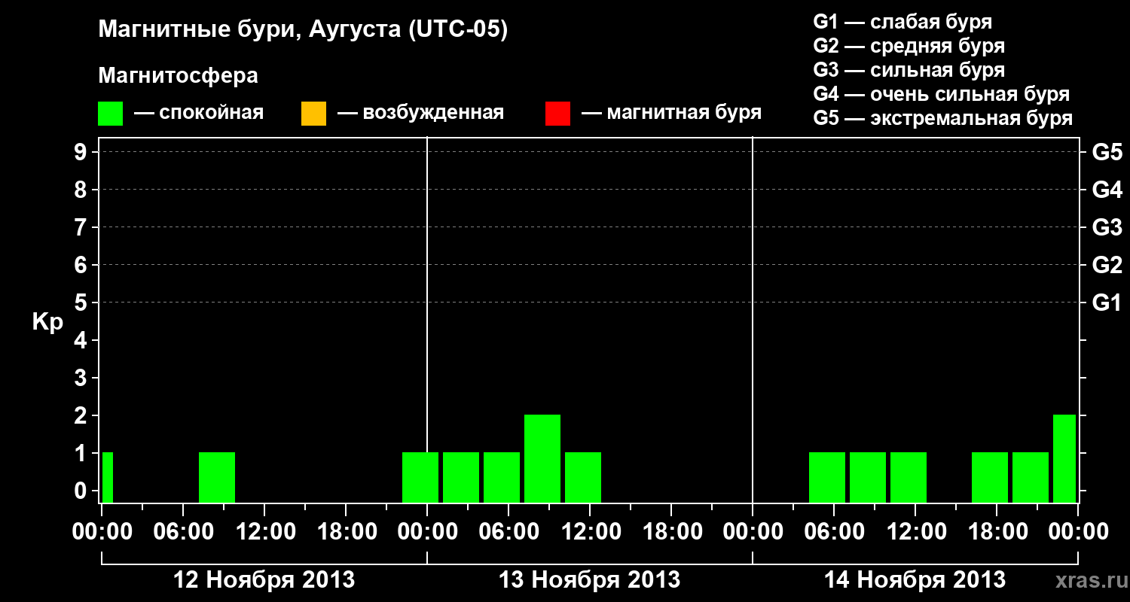Click the Kp 1 bar near 08:00, 12 November
The height and width of the screenshot is (602, 1130).
click(x=217, y=477)
